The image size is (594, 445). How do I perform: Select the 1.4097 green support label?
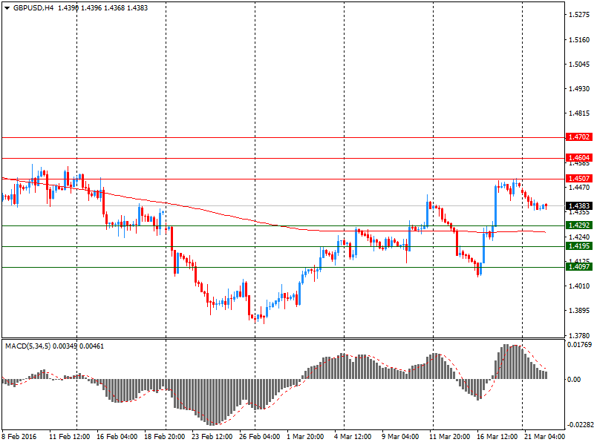point(578,267)
